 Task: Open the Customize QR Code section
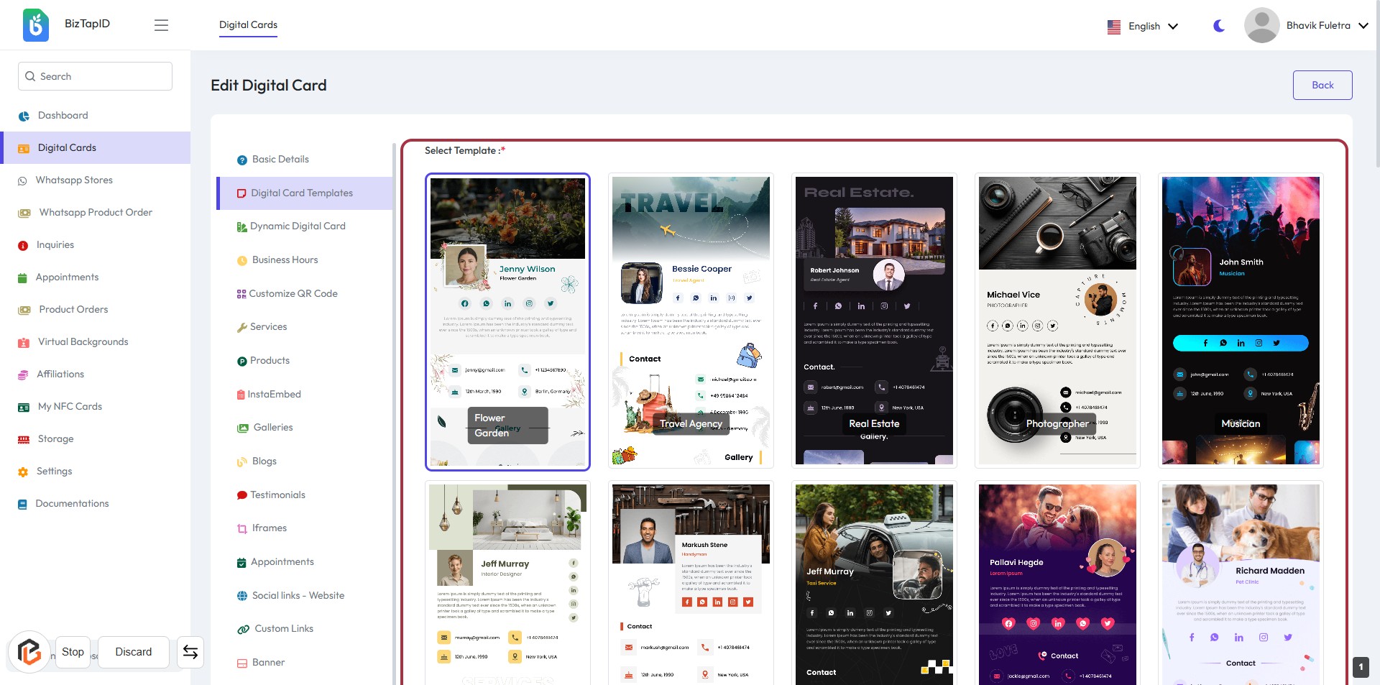pyautogui.click(x=293, y=293)
